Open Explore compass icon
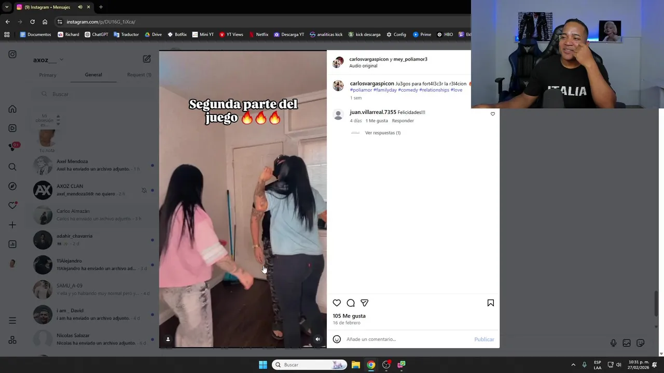Image resolution: width=664 pixels, height=373 pixels. pos(12,187)
